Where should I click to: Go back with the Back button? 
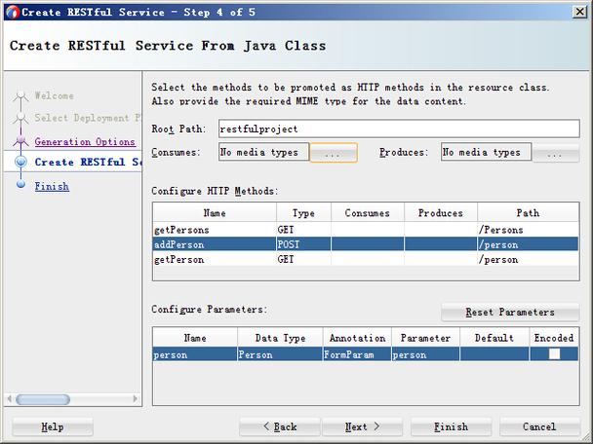tap(280, 427)
